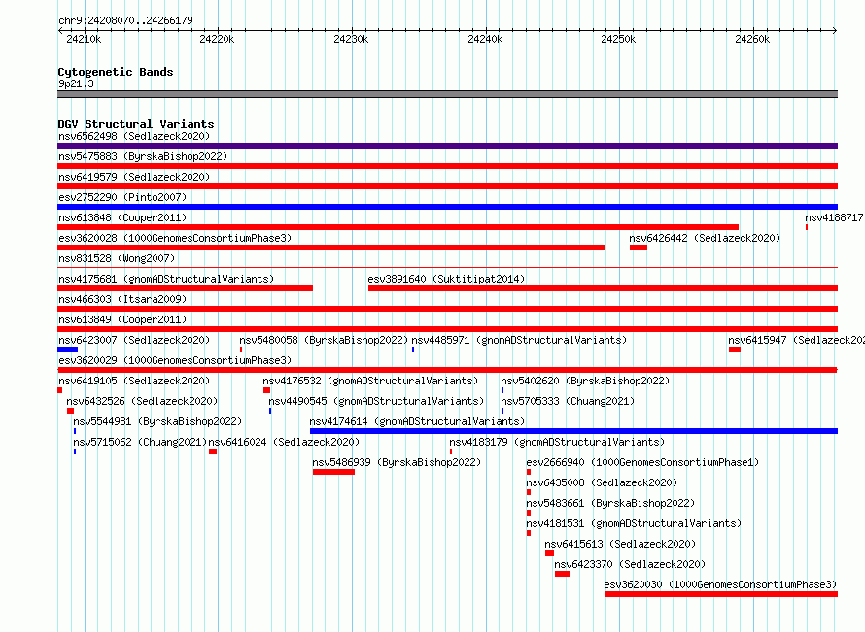865x632 pixels.
Task: Select the red nsv4175681 variant bar
Action: pos(185,288)
